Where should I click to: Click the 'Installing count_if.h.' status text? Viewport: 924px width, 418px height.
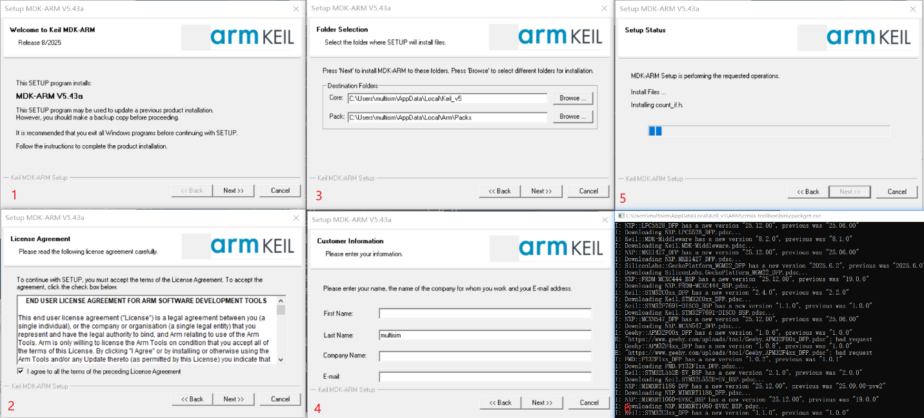pyautogui.click(x=658, y=104)
